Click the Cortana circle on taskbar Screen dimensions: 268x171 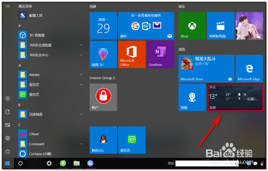(x=21, y=163)
